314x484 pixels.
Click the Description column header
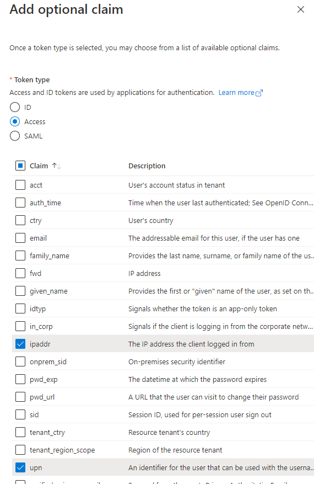pyautogui.click(x=147, y=166)
